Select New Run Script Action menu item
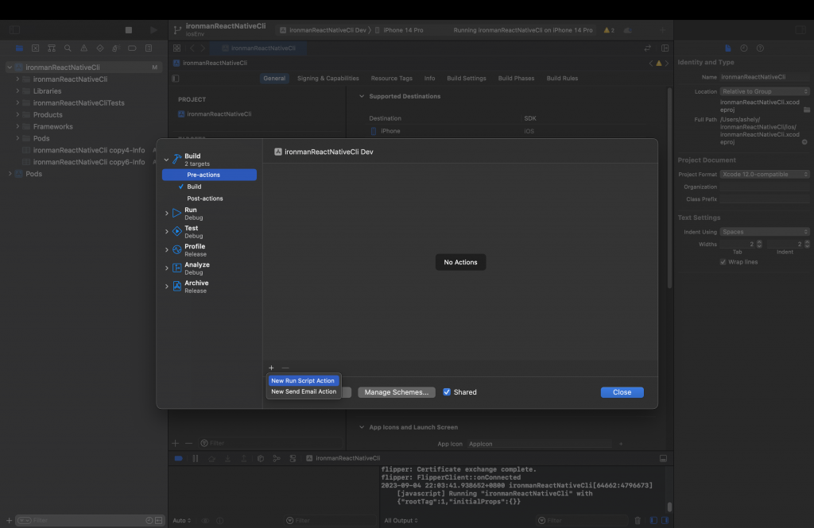814x528 pixels. (x=303, y=380)
